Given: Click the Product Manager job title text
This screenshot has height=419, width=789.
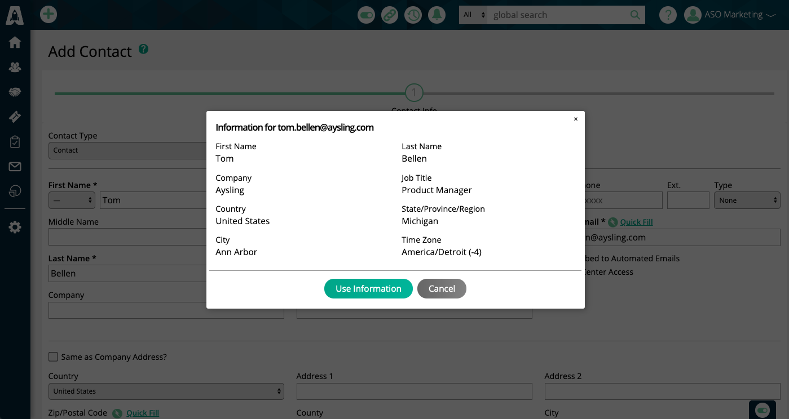Looking at the screenshot, I should coord(437,190).
